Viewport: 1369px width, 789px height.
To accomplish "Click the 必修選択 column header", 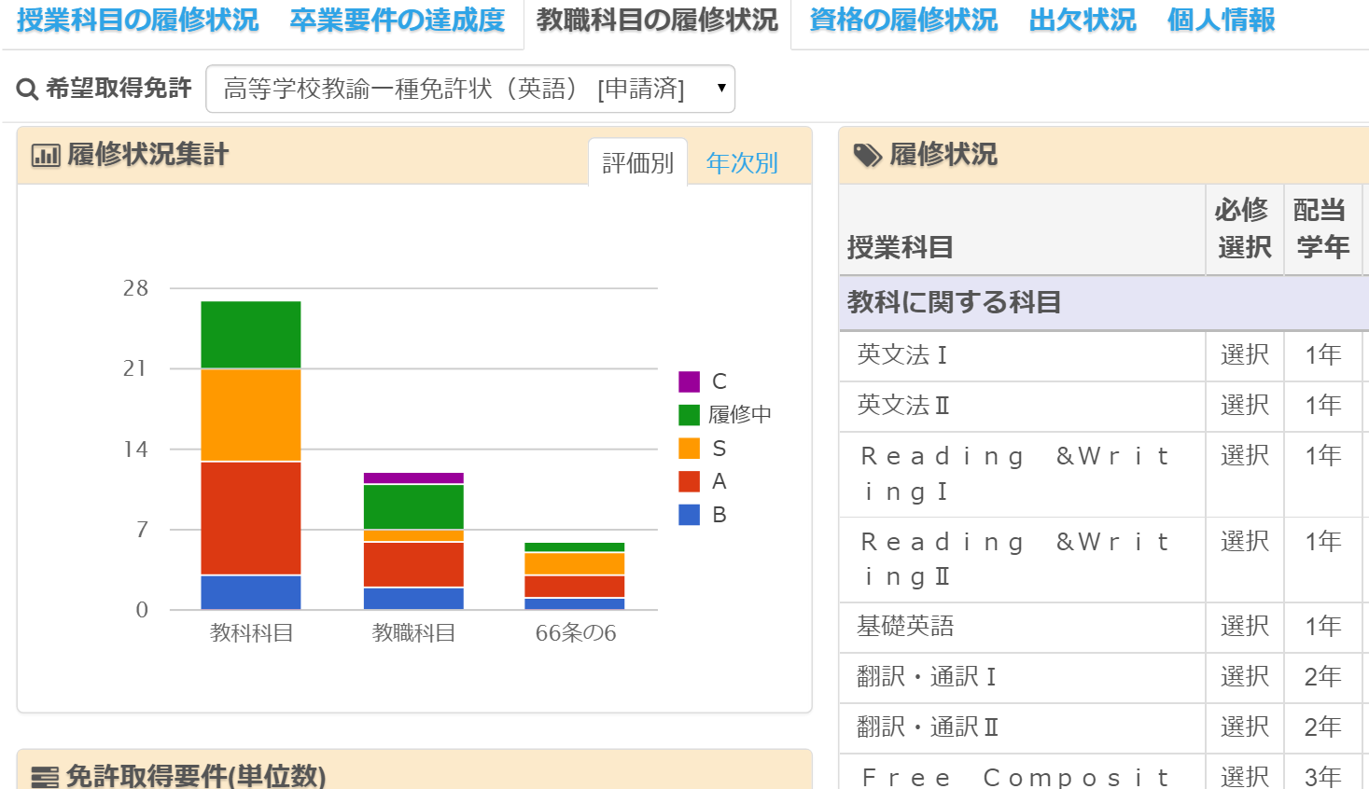I will click(x=1244, y=228).
